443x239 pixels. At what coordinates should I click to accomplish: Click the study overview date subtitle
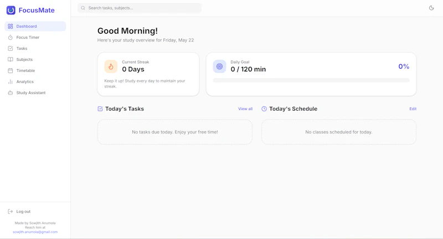click(146, 40)
